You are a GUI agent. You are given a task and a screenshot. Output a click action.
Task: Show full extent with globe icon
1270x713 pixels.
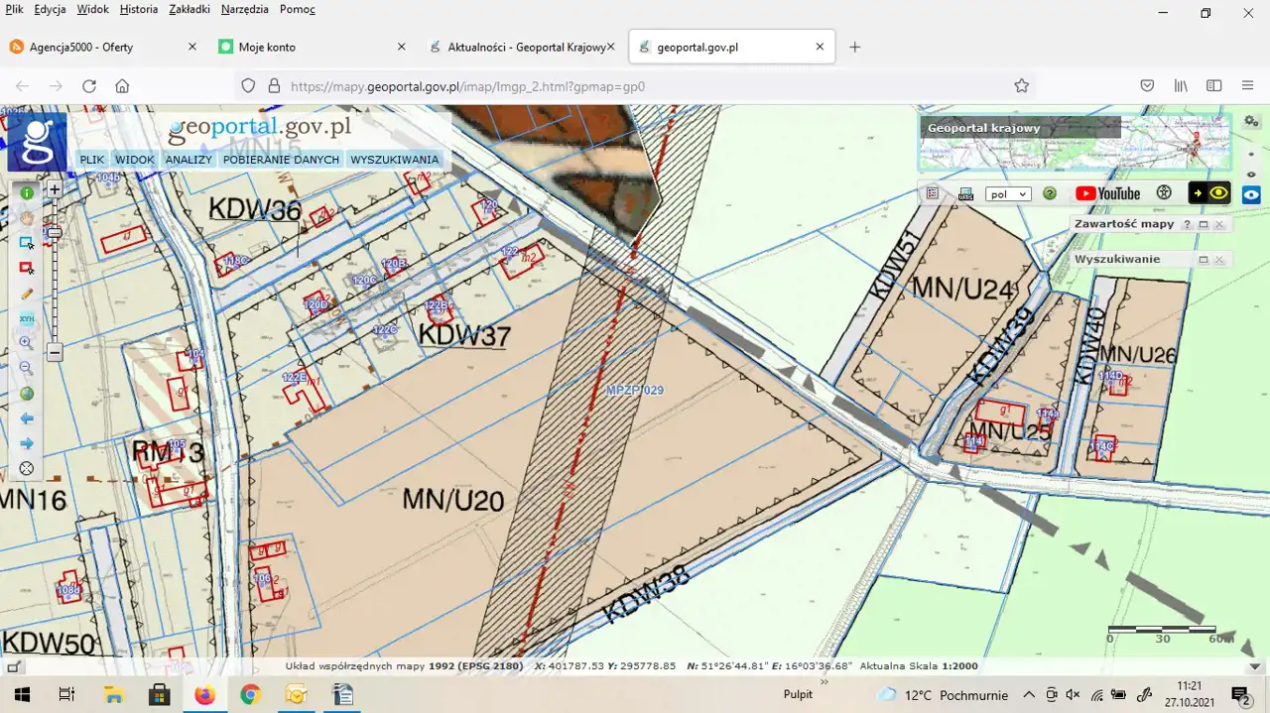coord(27,394)
